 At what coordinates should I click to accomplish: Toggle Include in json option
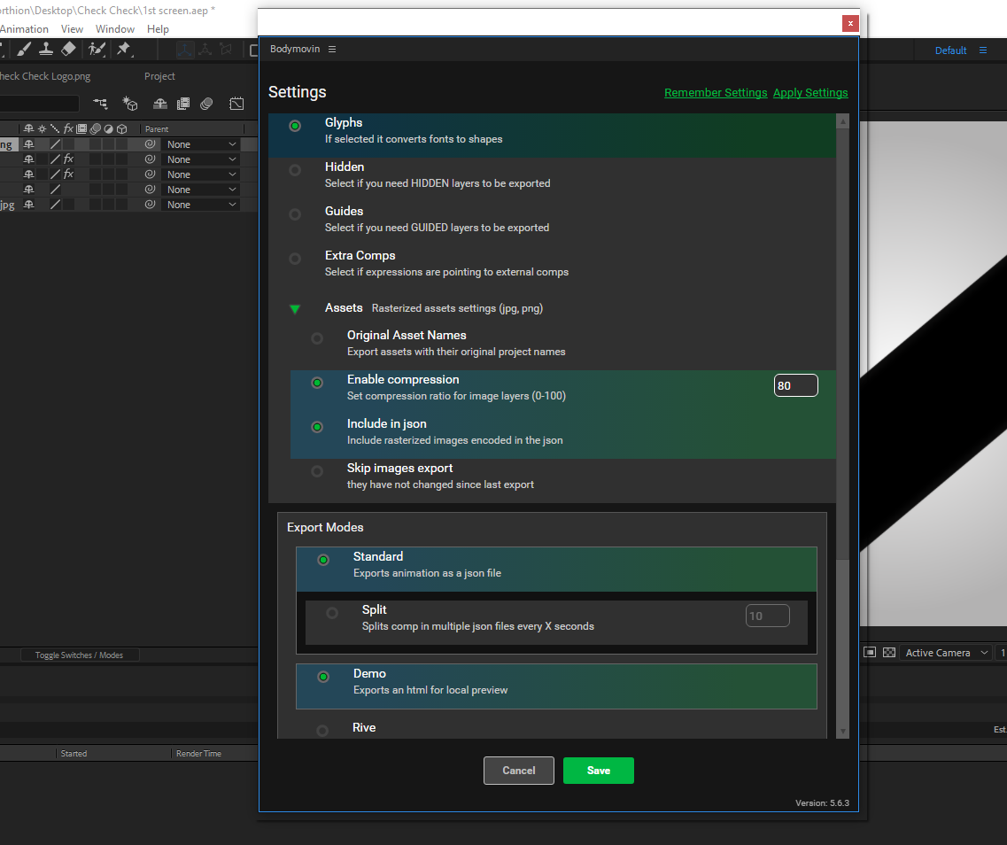tap(317, 427)
